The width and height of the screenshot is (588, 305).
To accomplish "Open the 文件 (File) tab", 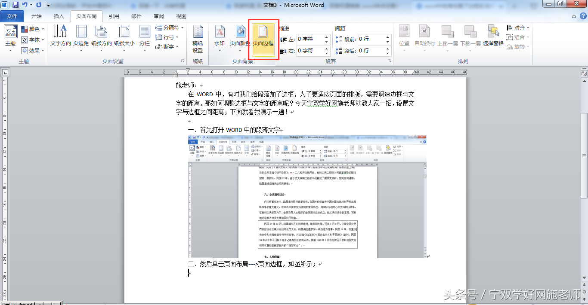I will pyautogui.click(x=12, y=16).
